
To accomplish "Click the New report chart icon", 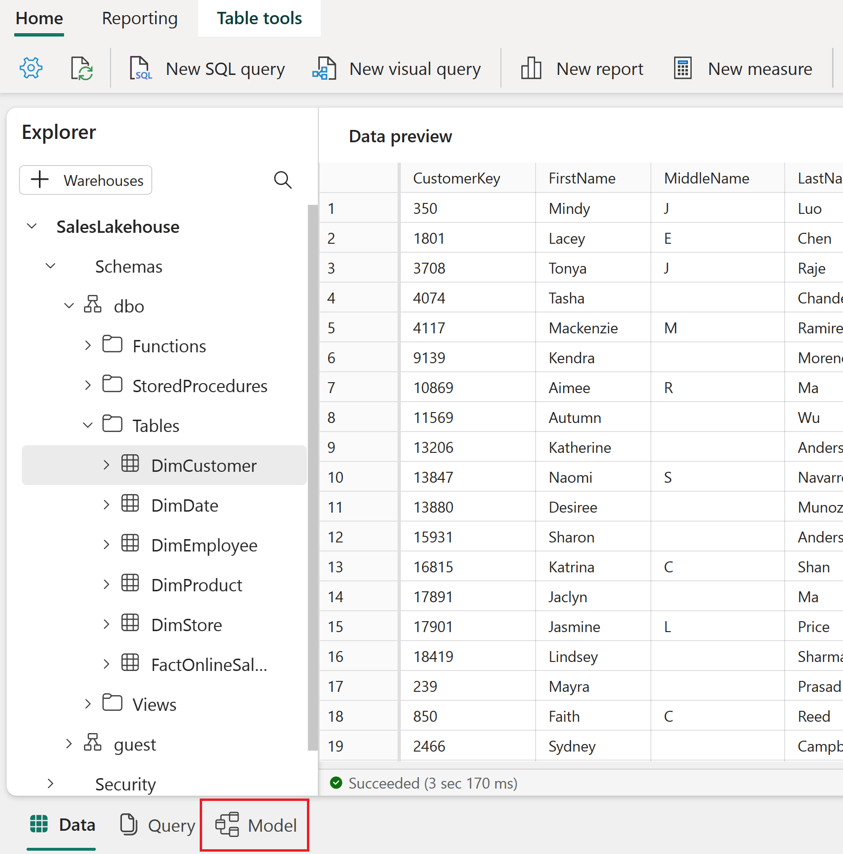I will (531, 69).
